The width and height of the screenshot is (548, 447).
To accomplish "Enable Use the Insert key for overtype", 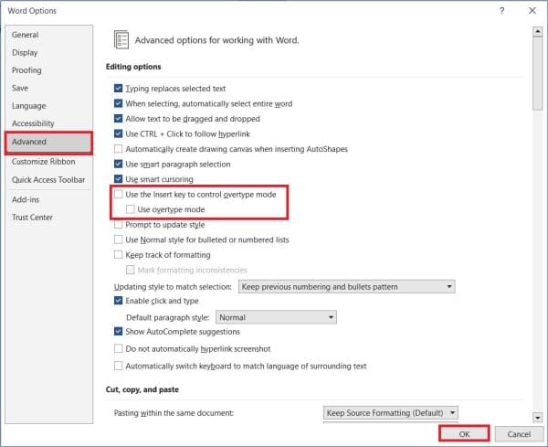I will (119, 195).
